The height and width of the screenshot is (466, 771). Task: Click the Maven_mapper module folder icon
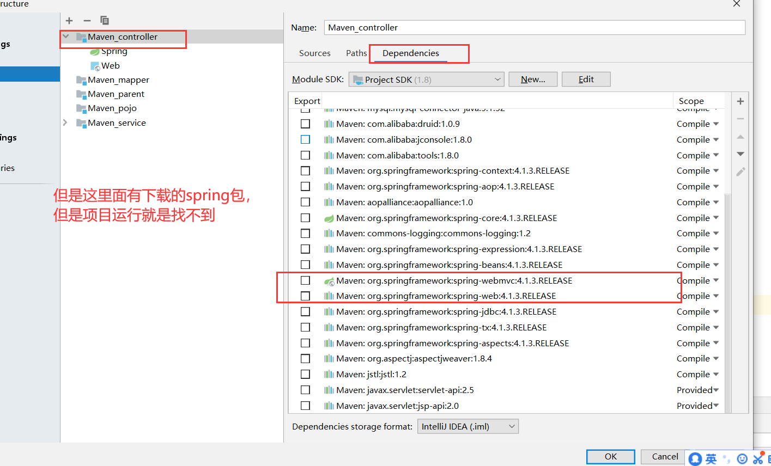point(82,81)
